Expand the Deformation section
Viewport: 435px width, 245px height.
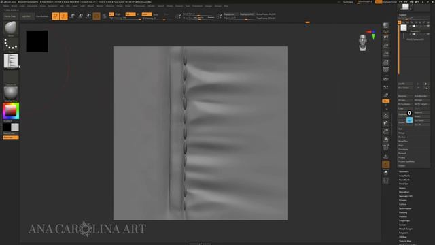[405, 208]
